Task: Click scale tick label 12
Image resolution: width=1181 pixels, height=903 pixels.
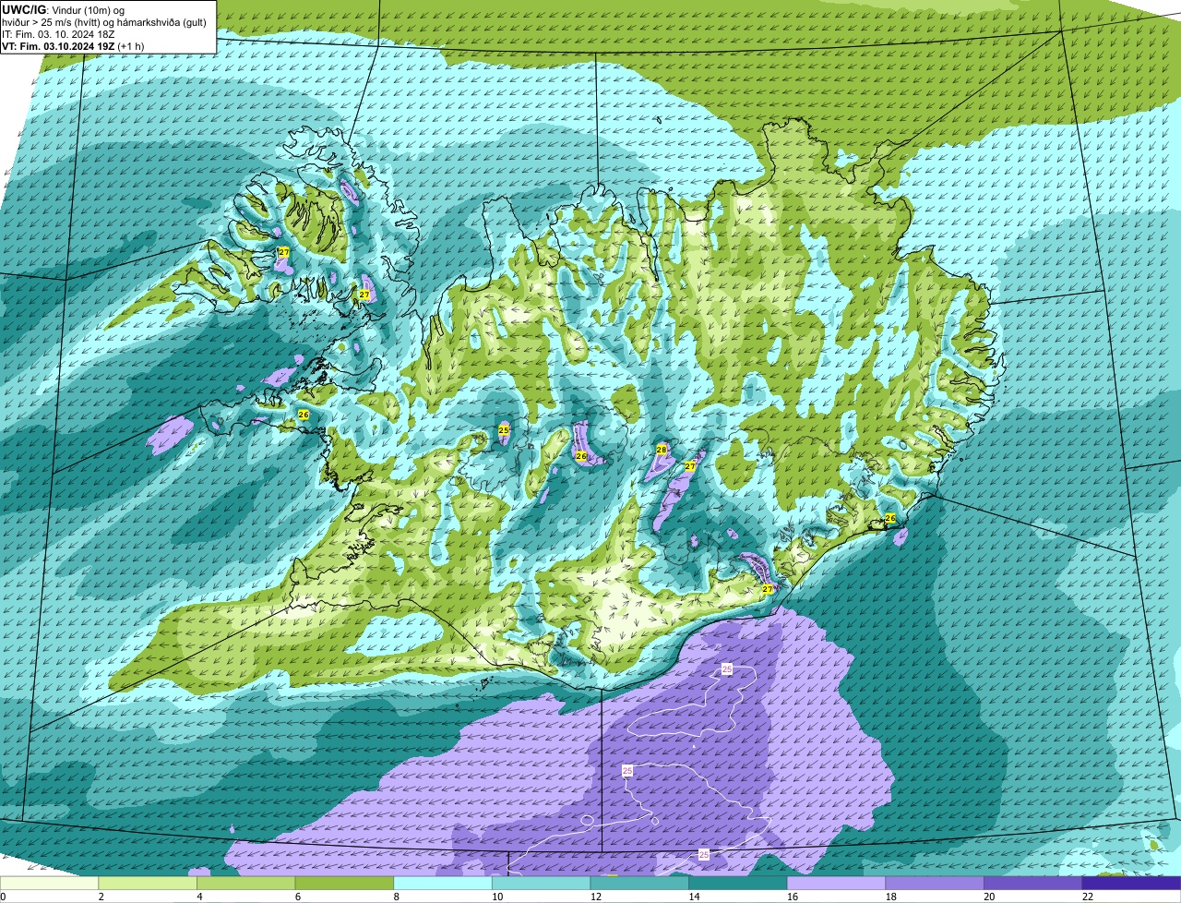Action: 596,897
